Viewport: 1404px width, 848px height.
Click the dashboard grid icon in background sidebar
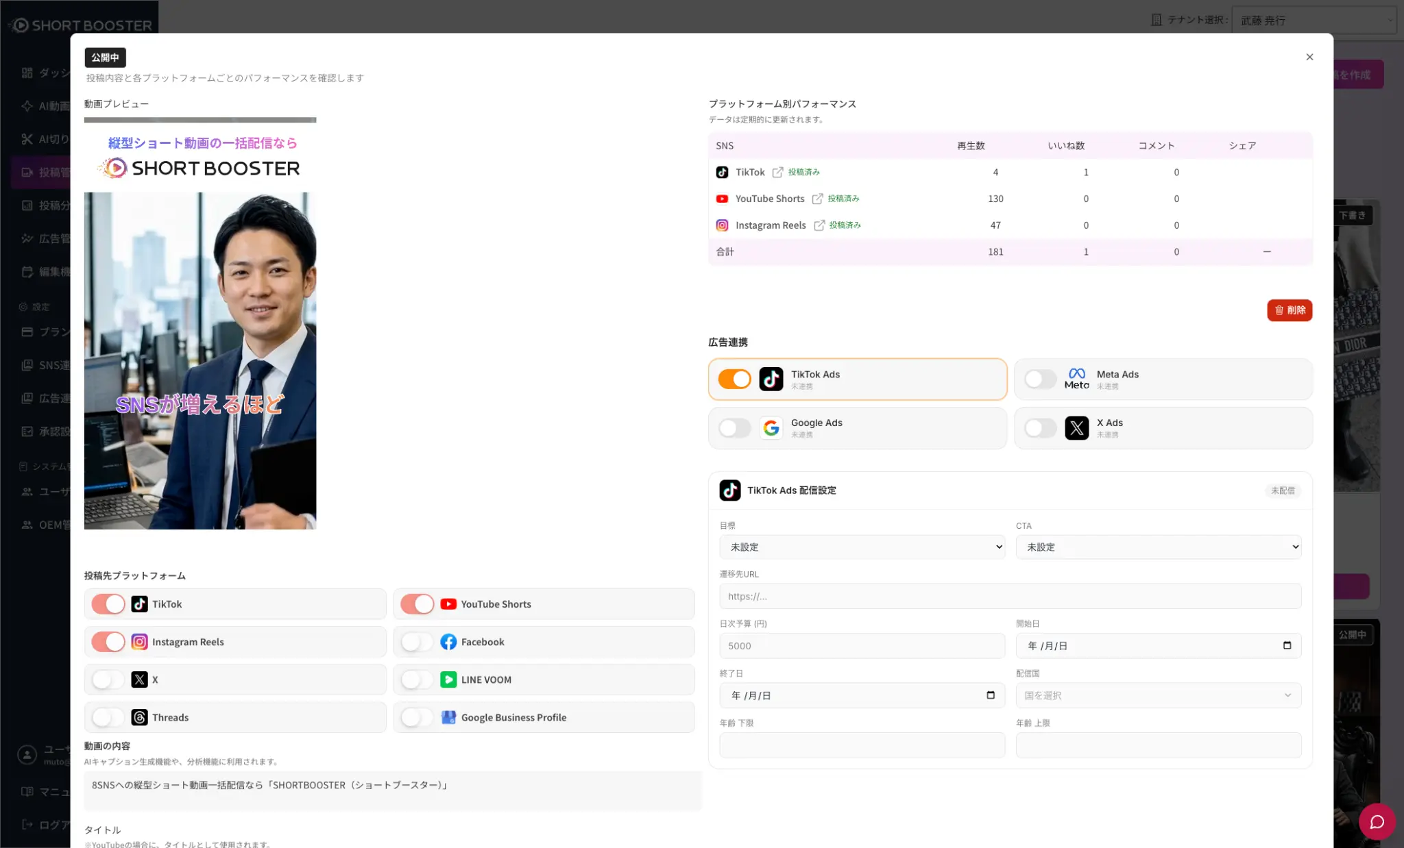coord(27,73)
